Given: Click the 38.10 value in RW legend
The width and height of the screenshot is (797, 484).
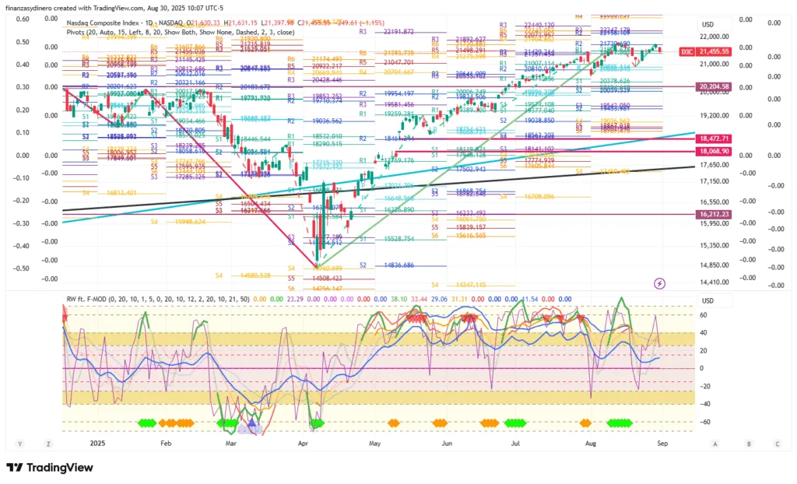Looking at the screenshot, I should (398, 299).
